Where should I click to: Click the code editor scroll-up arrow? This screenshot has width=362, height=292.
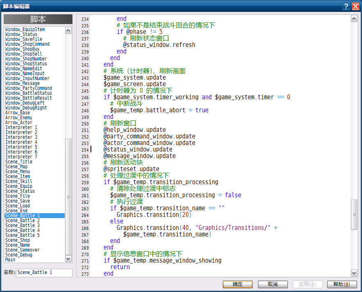coord(354,19)
